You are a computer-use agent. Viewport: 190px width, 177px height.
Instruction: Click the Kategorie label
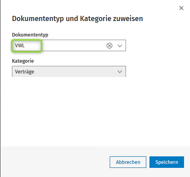pos(23,61)
